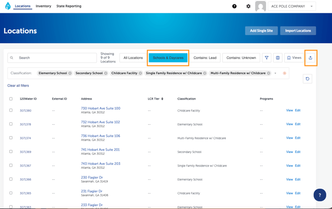This screenshot has width=332, height=209.
Task: Go to the State Reporting nav tab
Action: (69, 6)
